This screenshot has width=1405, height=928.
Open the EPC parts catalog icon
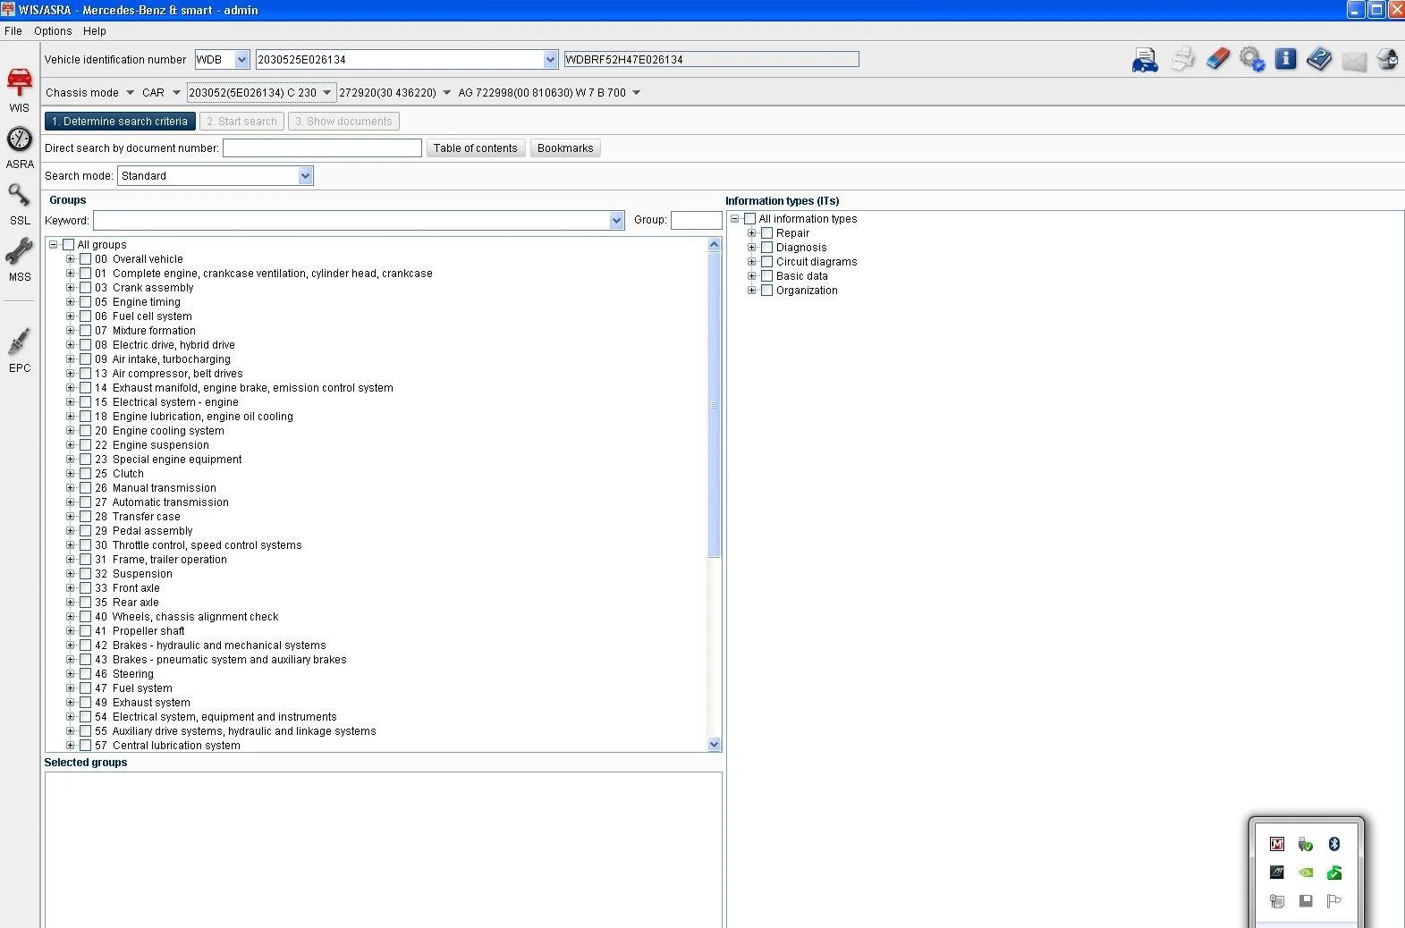coord(20,349)
